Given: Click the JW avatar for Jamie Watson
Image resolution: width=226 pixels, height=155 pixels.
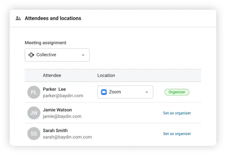Looking at the screenshot, I should (34, 113).
